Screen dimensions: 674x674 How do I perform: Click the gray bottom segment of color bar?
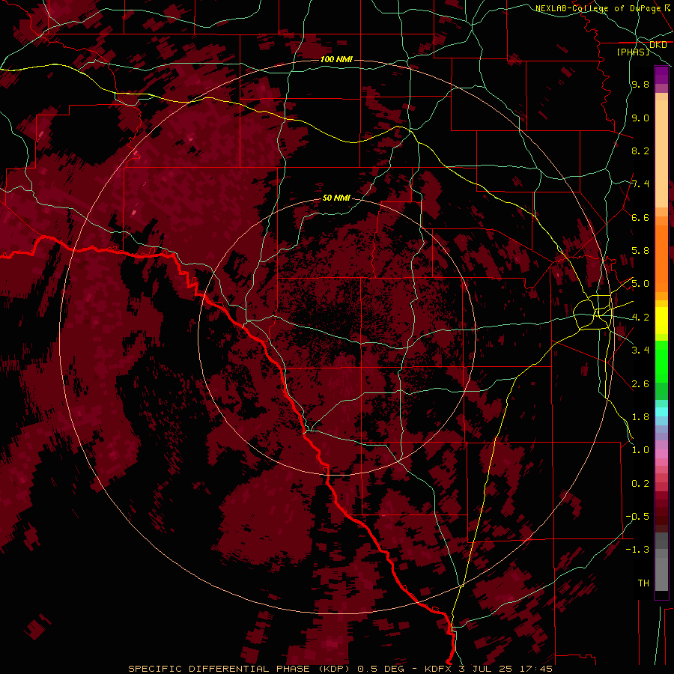661,575
